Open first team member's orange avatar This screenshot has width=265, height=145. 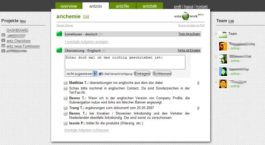click(x=223, y=46)
